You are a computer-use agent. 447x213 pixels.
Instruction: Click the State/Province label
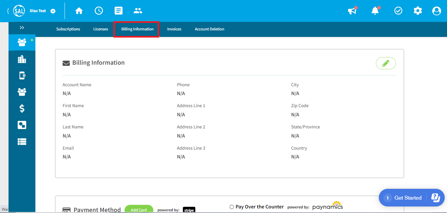(x=305, y=127)
